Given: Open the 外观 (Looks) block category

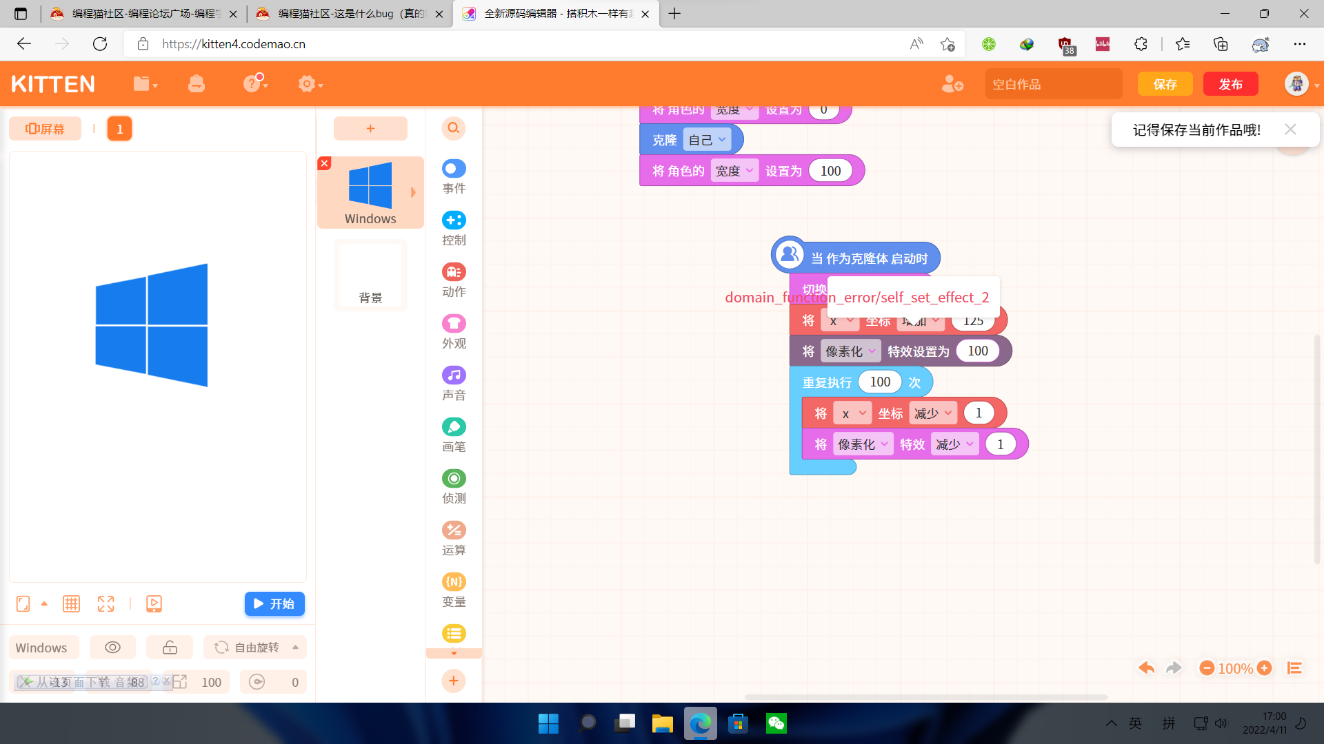Looking at the screenshot, I should pos(454,331).
